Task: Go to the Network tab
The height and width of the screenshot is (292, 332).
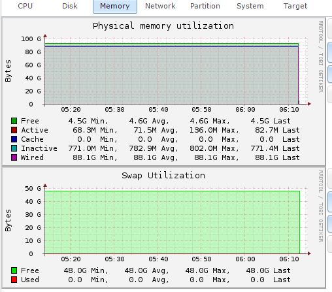Action: [x=160, y=6]
